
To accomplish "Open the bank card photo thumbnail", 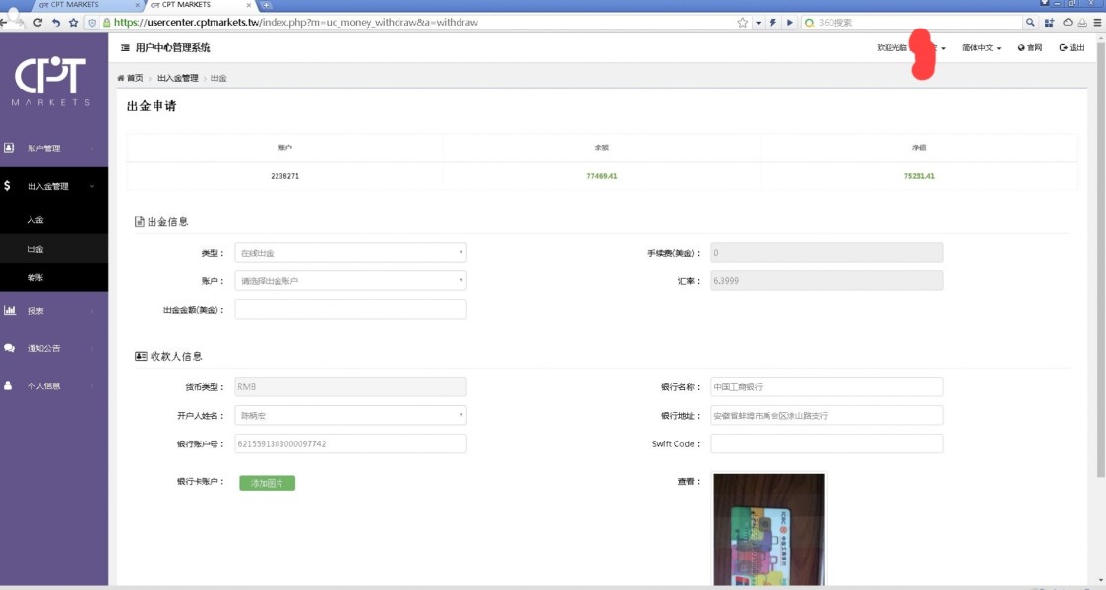I will pyautogui.click(x=768, y=529).
